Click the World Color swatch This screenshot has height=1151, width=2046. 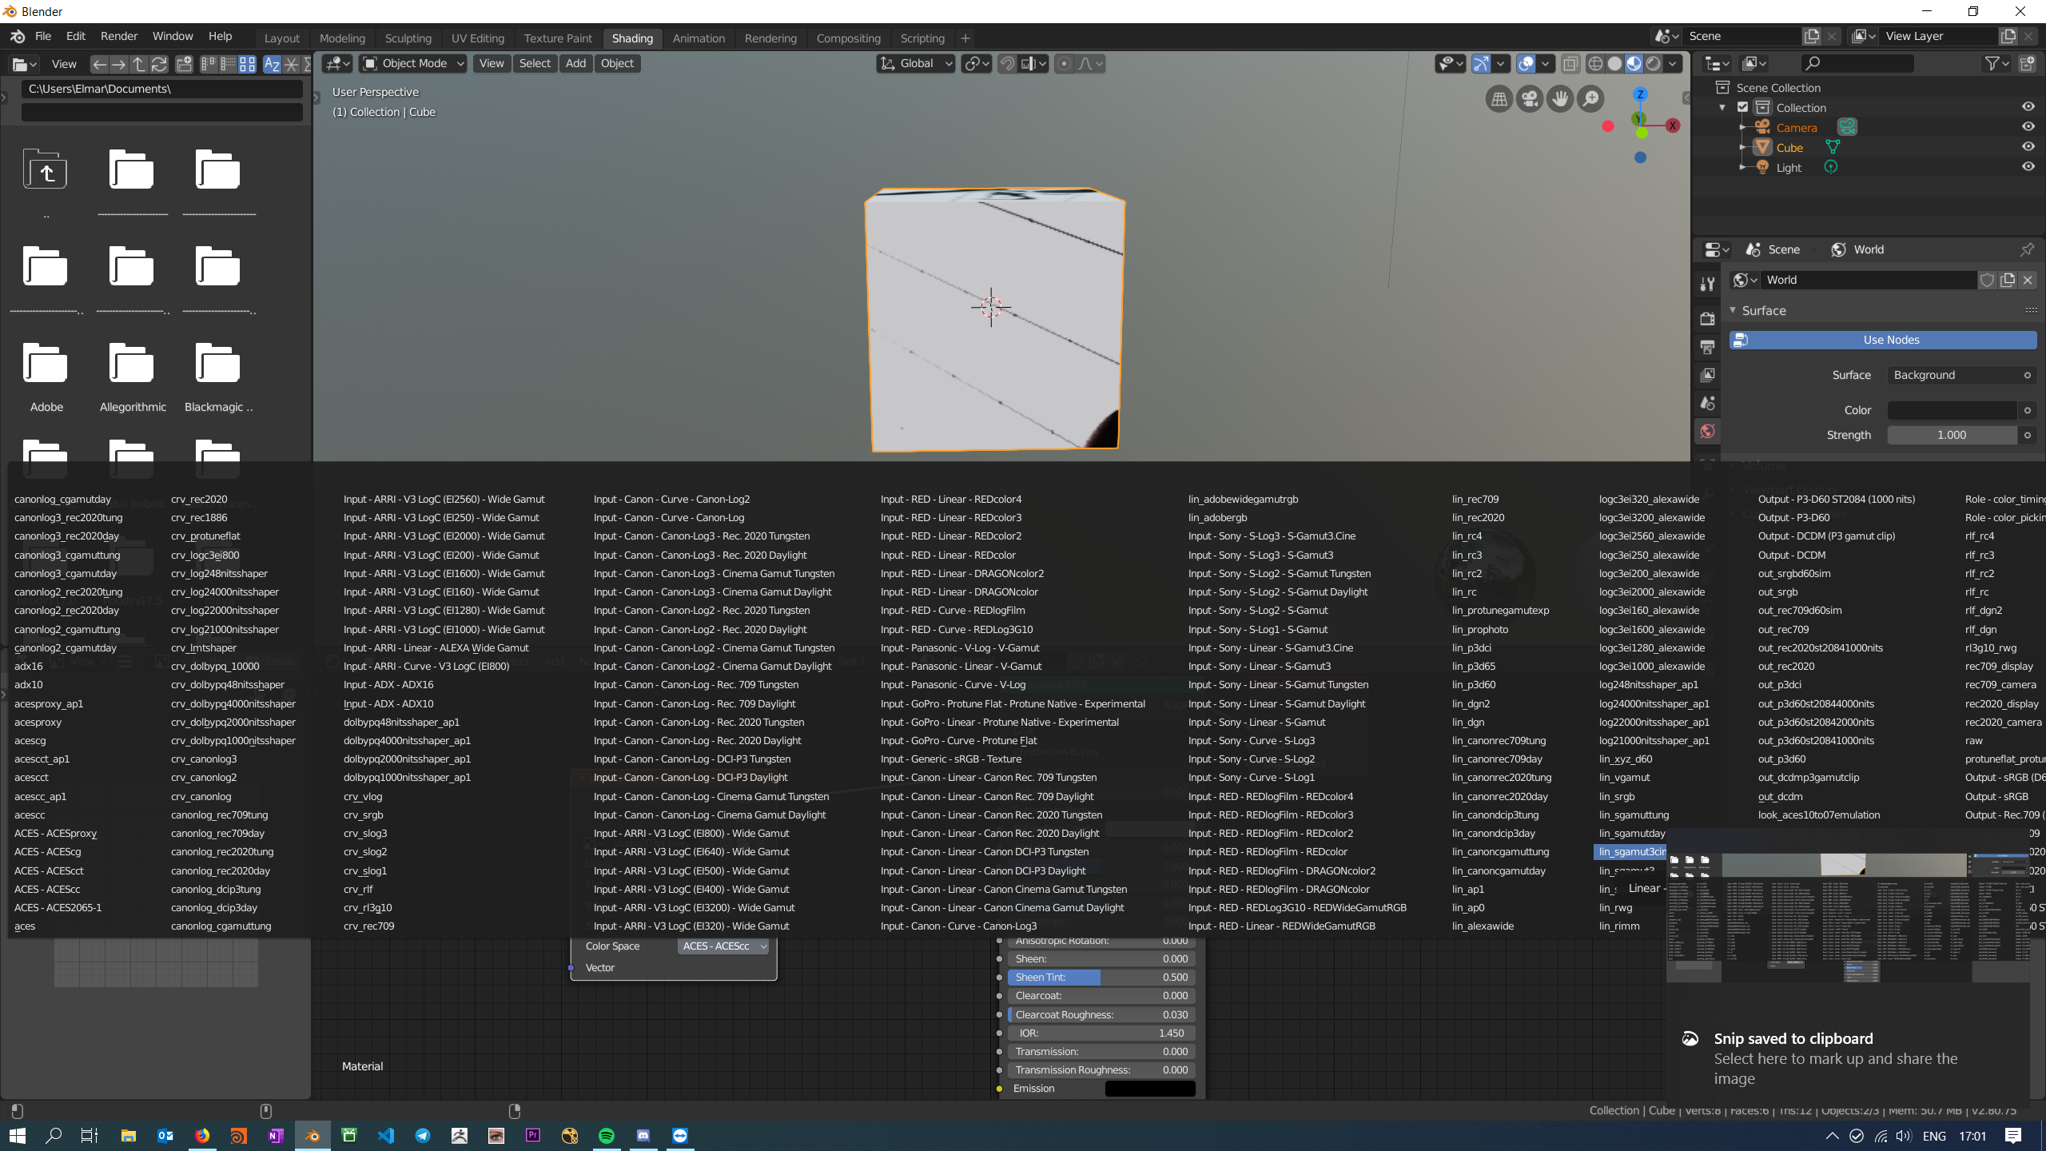point(1952,410)
